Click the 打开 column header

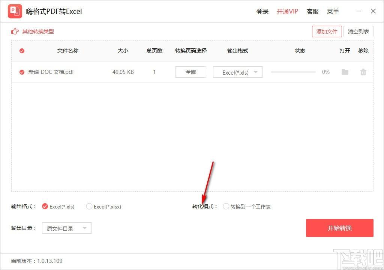click(x=345, y=51)
